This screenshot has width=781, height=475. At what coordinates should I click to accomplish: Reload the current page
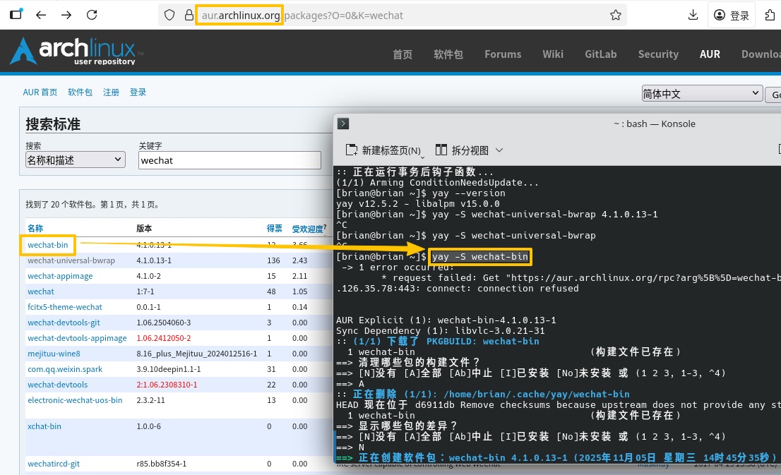pyautogui.click(x=92, y=15)
